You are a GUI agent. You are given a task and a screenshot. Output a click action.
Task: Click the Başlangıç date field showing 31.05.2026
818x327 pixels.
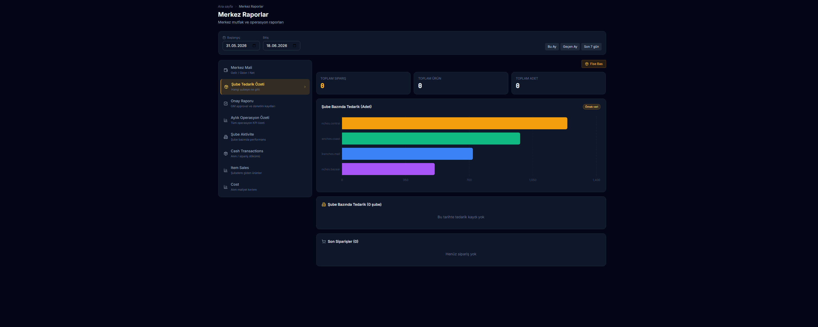pos(241,46)
